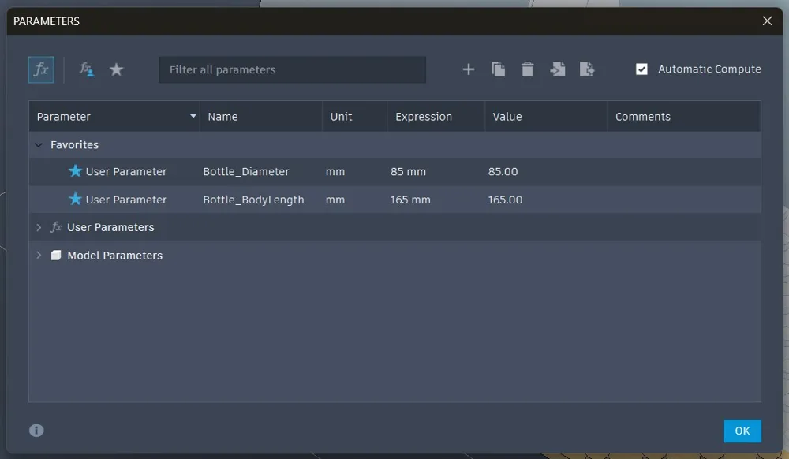Open the info icon at bottom left
This screenshot has height=459, width=789.
(36, 431)
